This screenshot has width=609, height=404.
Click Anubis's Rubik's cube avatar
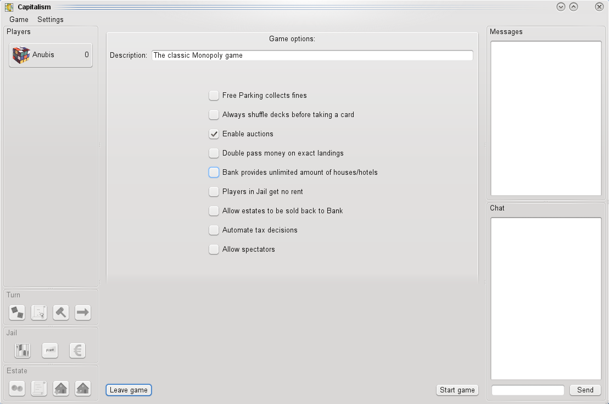pyautogui.click(x=21, y=55)
